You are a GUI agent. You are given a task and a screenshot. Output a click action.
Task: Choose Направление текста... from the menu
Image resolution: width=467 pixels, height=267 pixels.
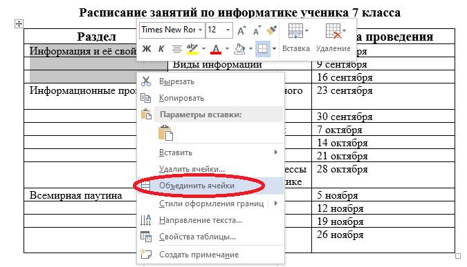coord(210,220)
